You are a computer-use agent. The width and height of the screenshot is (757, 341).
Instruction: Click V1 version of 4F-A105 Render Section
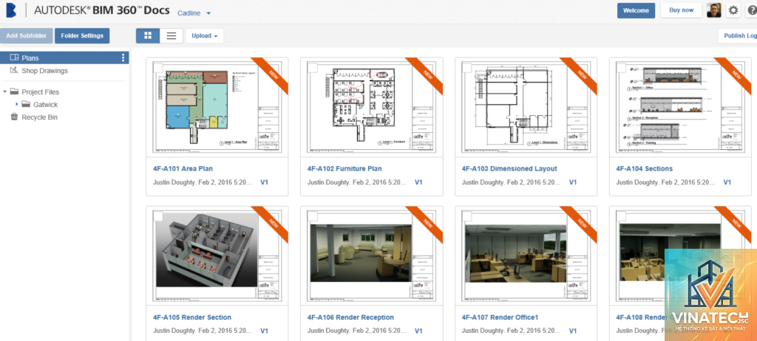point(264,331)
